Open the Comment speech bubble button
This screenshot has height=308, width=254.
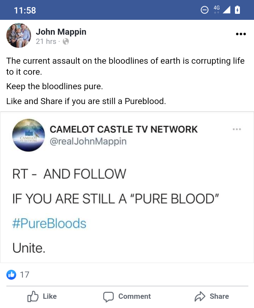coord(127,296)
